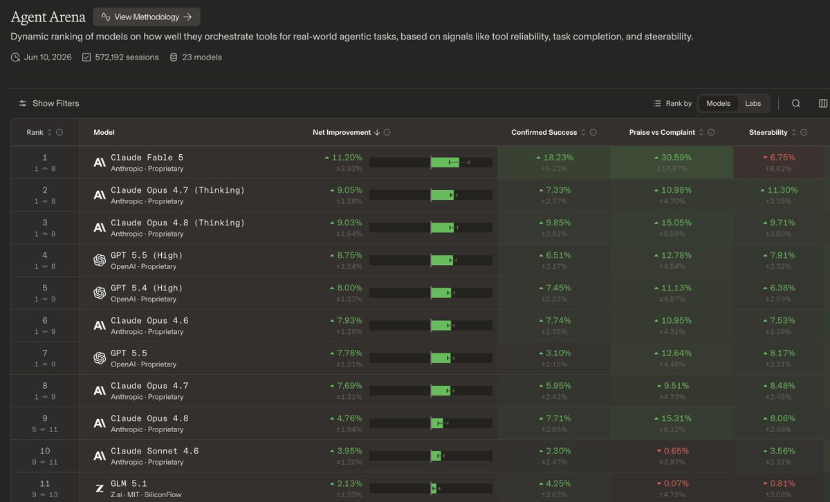The image size is (830, 502).
Task: Open the View Methodology page
Action: click(x=147, y=17)
